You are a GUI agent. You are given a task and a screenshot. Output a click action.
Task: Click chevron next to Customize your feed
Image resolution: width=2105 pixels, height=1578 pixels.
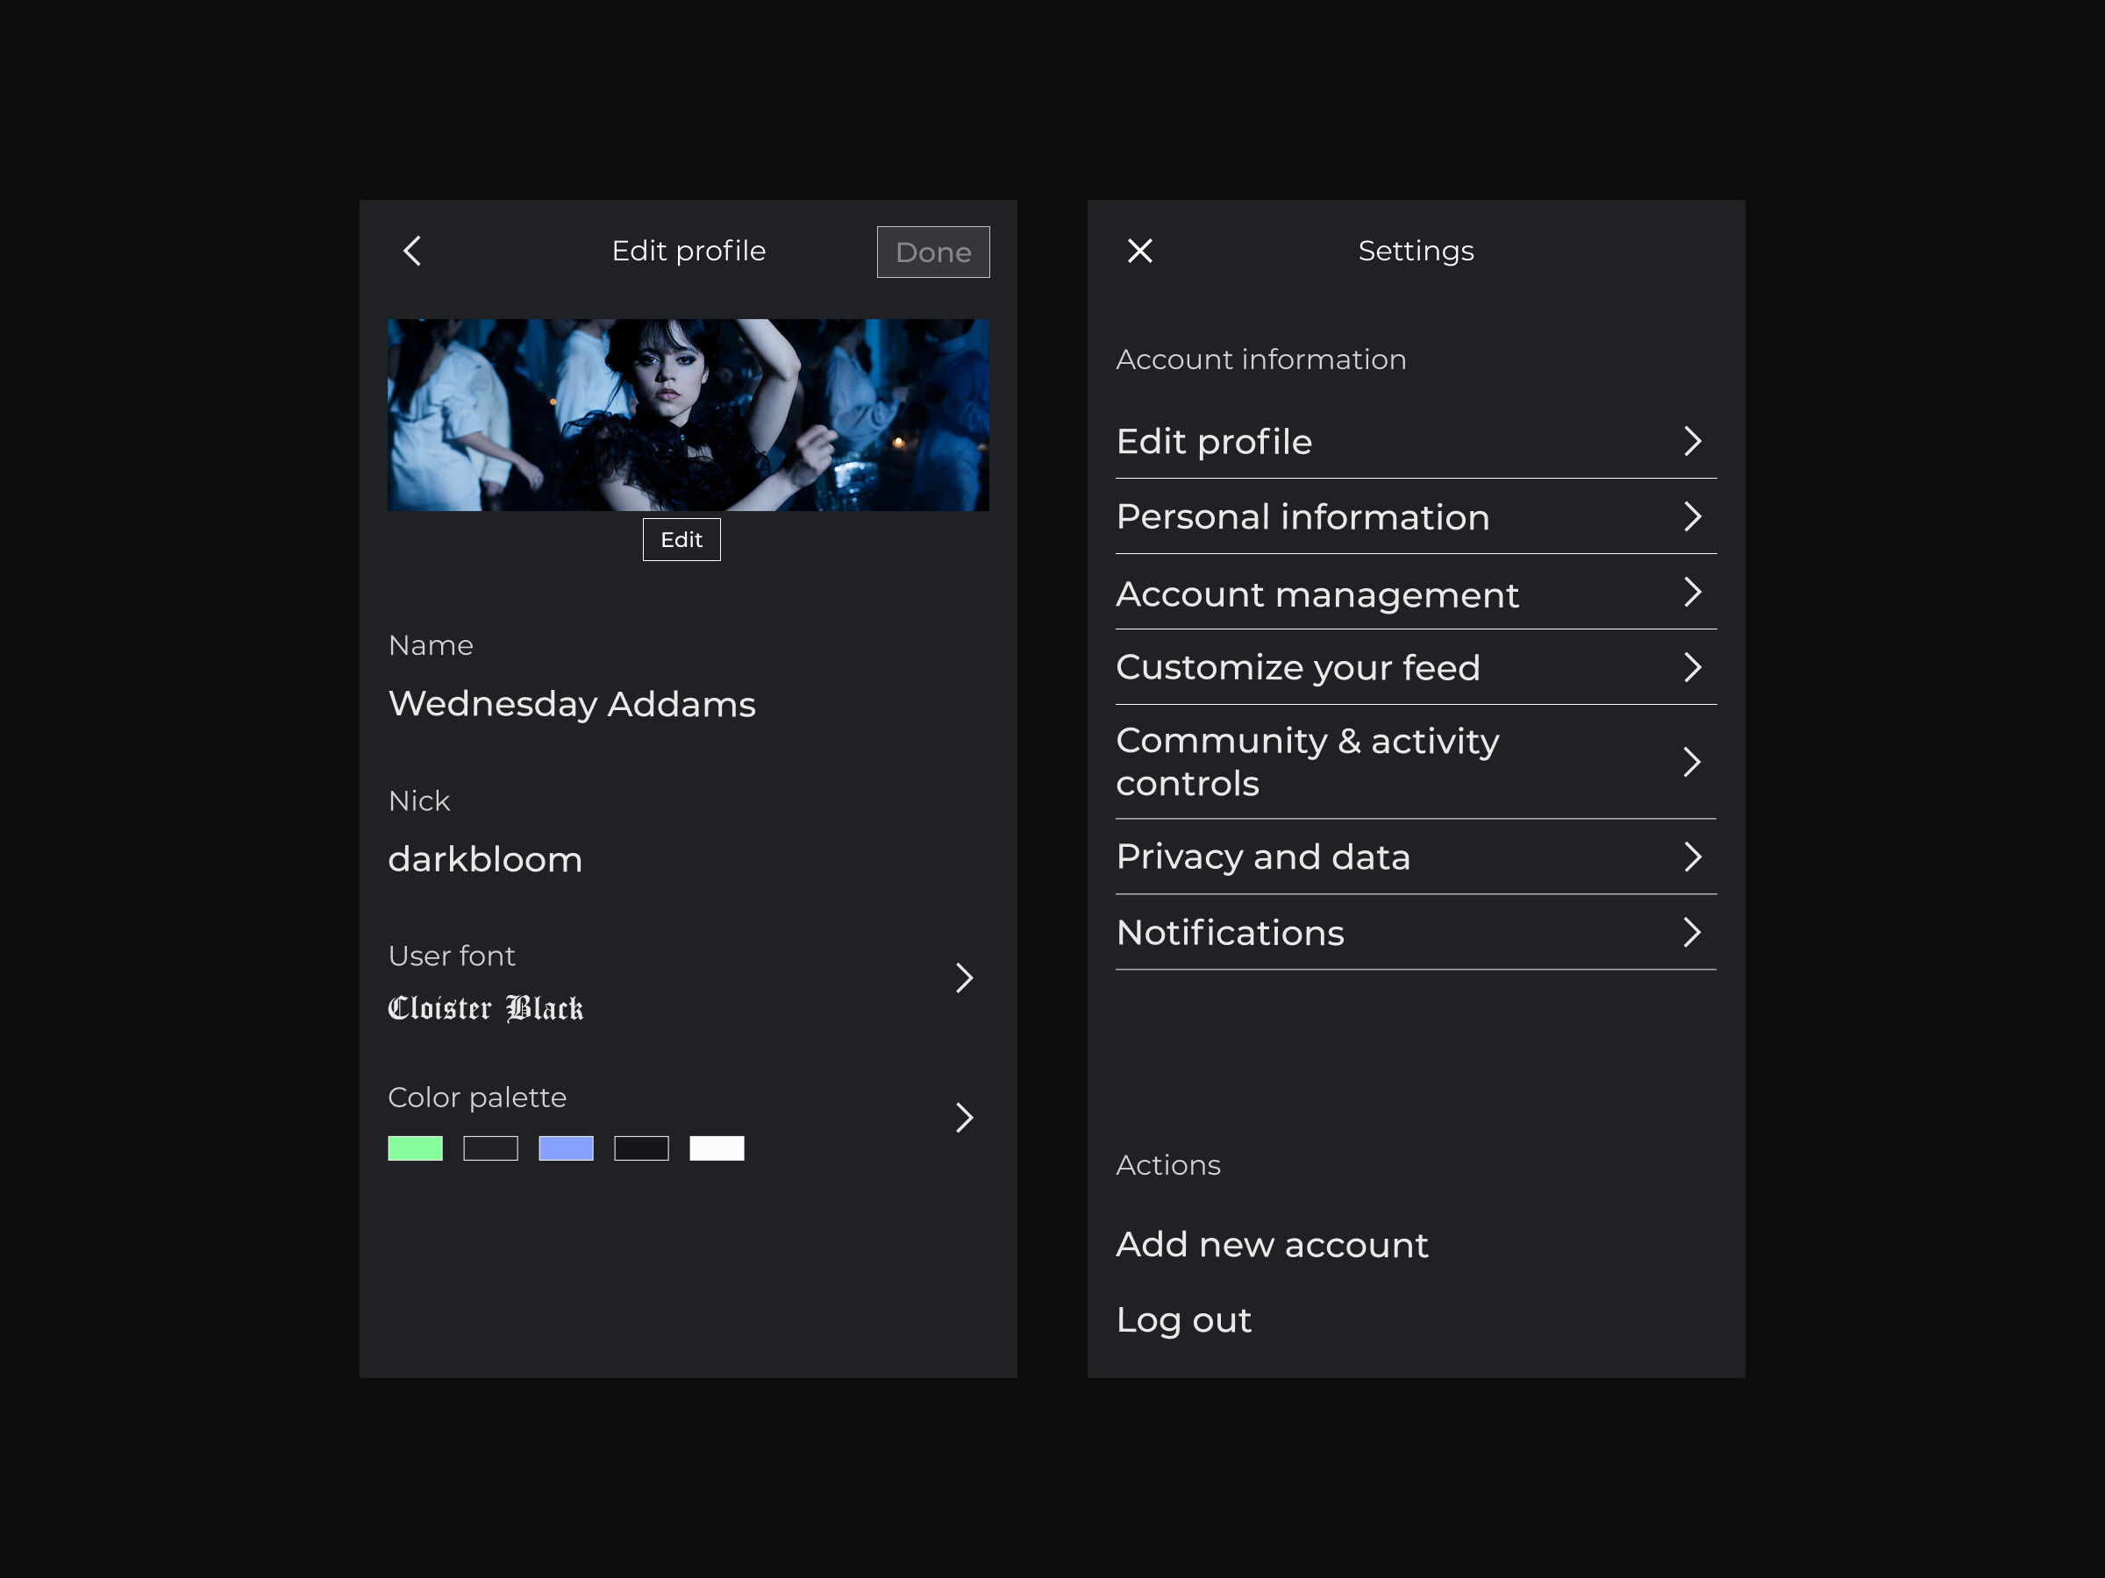coord(1691,667)
